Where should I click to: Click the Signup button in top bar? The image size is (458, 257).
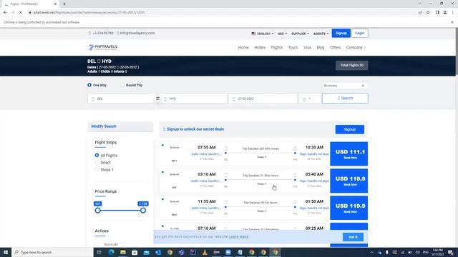pos(341,34)
